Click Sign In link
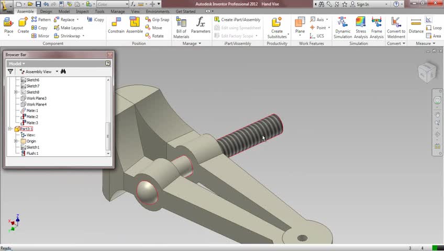 coord(362,4)
